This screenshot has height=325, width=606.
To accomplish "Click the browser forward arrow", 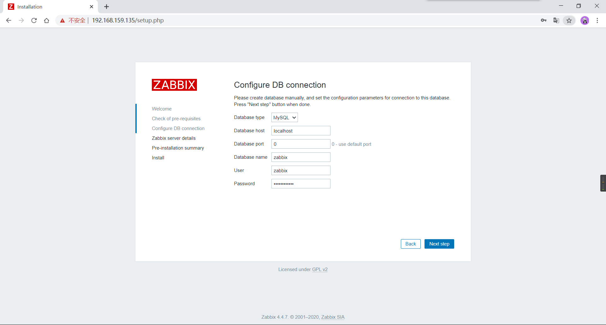I will click(21, 21).
